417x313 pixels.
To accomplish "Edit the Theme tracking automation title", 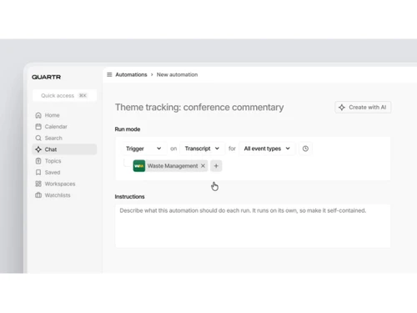I will click(199, 107).
